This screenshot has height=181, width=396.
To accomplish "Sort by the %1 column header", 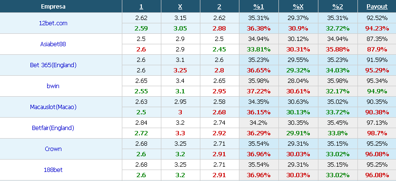I will coord(258,7).
